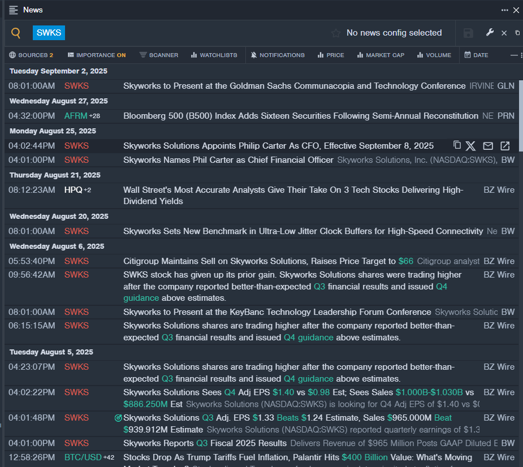Copy the Philip Carter CFO headline
This screenshot has width=523, height=467.
tap(457, 145)
